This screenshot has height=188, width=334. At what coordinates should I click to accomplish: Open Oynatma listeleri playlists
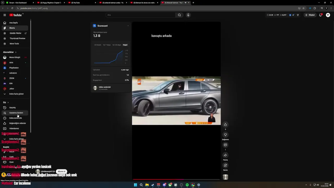[x=15, y=113]
